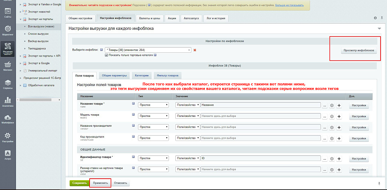
Task: Switch to the 'Фильтр товаров' tab
Action: pyautogui.click(x=169, y=75)
